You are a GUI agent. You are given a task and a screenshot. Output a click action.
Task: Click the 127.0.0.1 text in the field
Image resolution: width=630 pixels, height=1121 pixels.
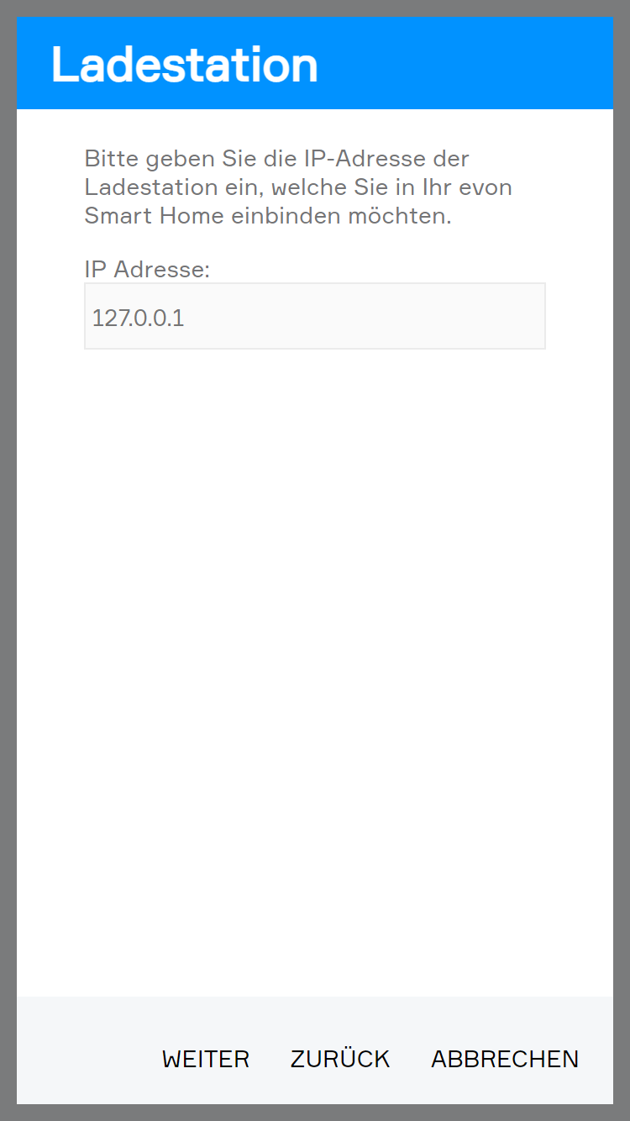pyautogui.click(x=138, y=318)
